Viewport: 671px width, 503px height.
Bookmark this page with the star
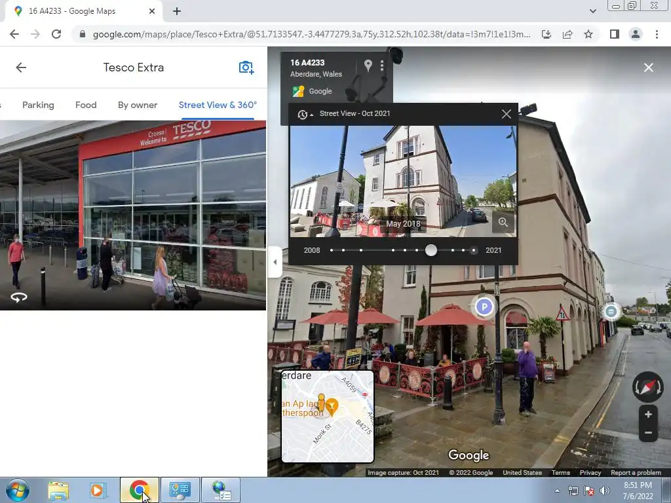point(588,34)
